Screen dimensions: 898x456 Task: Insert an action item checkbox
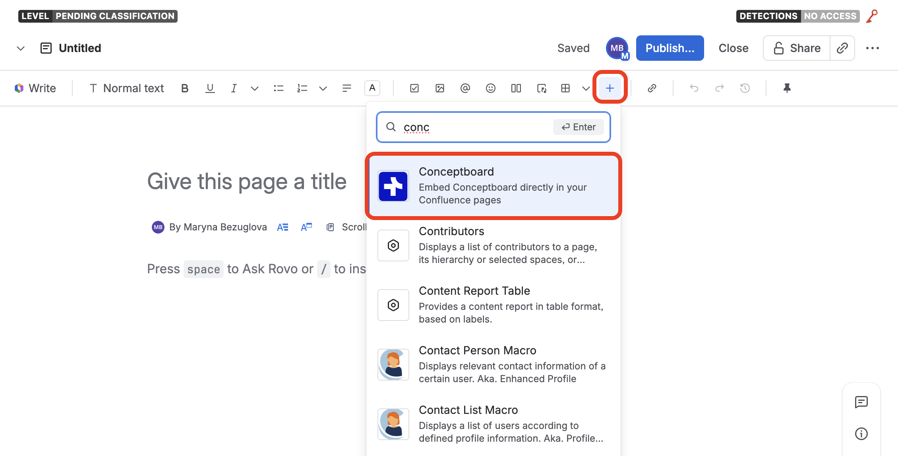click(414, 88)
